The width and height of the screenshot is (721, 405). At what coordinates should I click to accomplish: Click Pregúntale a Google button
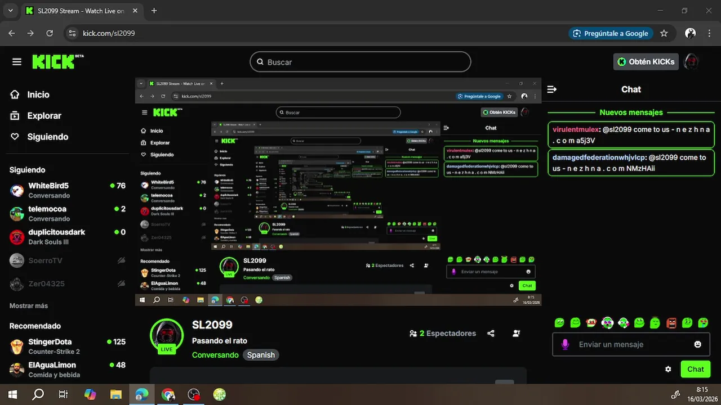pos(611,33)
